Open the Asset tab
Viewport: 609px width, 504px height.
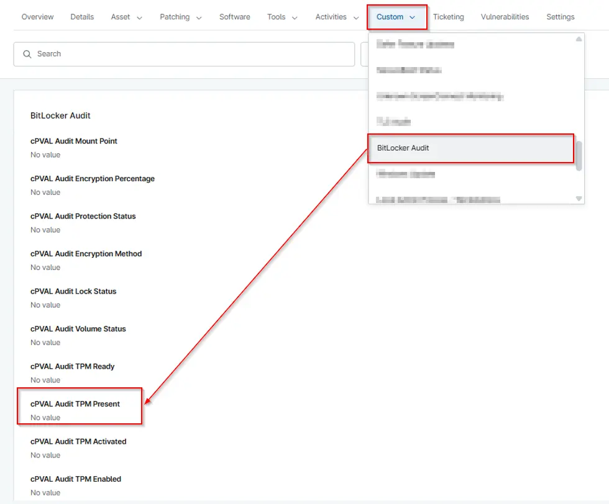pyautogui.click(x=121, y=17)
